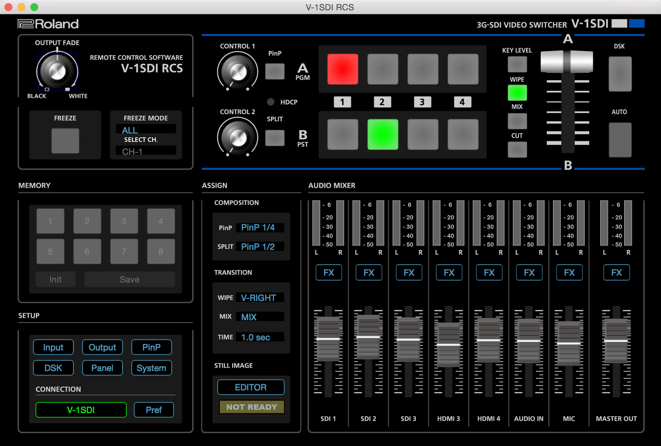Recall memory slot 7

[124, 251]
